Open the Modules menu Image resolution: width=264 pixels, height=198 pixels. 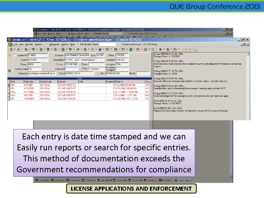point(29,44)
